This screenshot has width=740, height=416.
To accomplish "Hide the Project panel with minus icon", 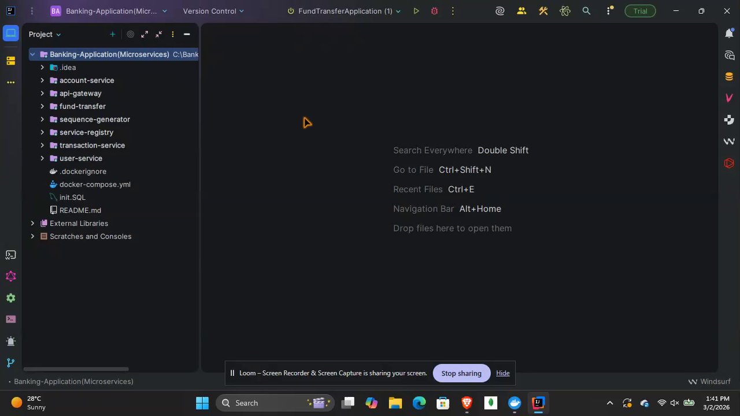I will click(187, 34).
